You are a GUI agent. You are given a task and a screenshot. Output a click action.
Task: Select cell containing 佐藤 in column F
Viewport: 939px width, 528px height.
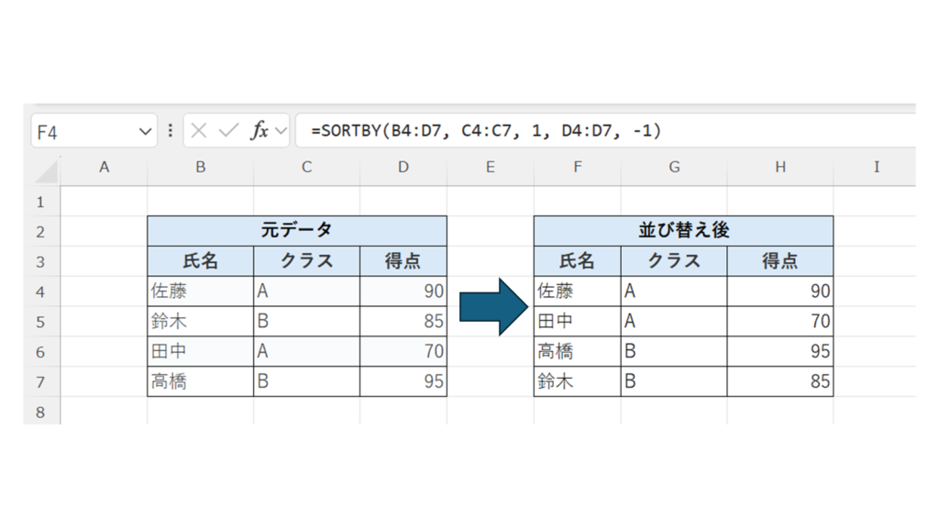pos(577,291)
